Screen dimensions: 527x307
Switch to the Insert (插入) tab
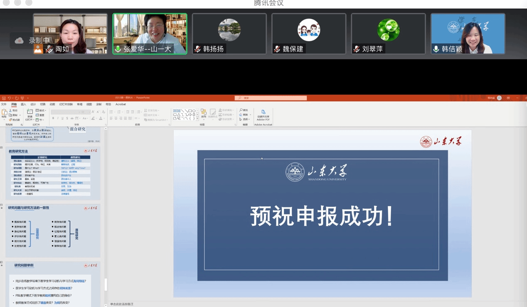pyautogui.click(x=23, y=105)
